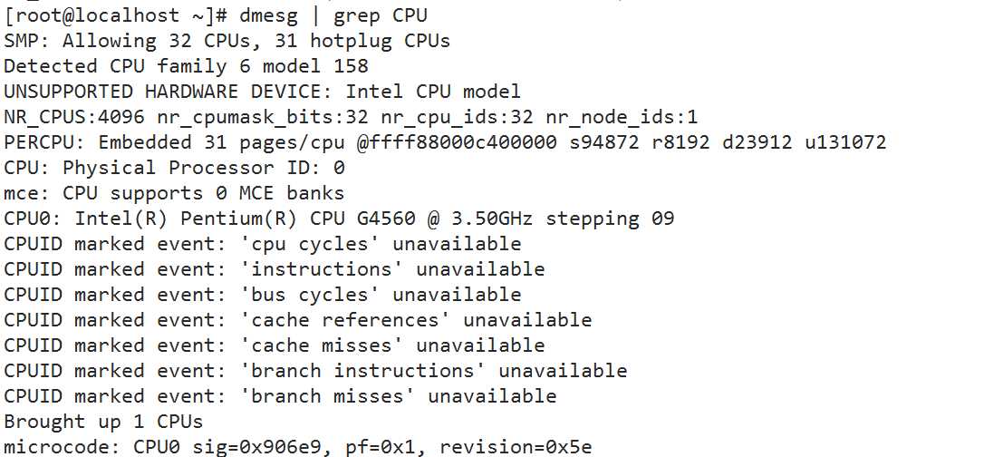The width and height of the screenshot is (1003, 457).
Task: Click the [root@localhost ~]# shell prompt
Action: point(116,15)
